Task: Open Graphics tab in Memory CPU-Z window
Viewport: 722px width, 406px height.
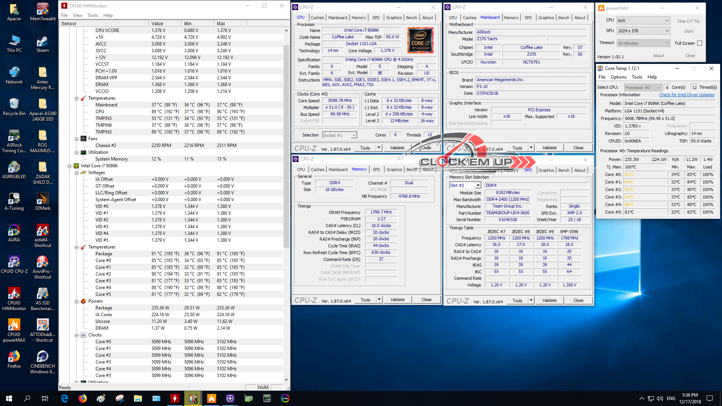Action: [x=394, y=170]
